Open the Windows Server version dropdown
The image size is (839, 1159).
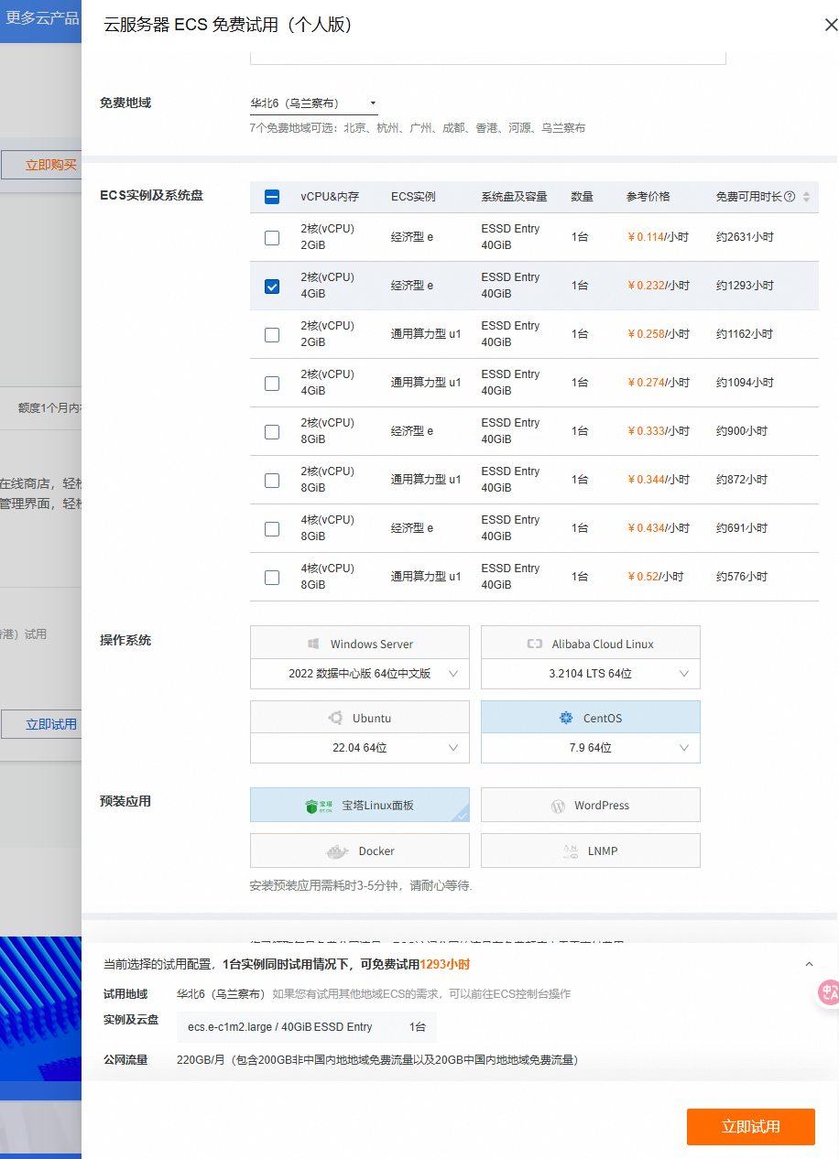click(360, 674)
